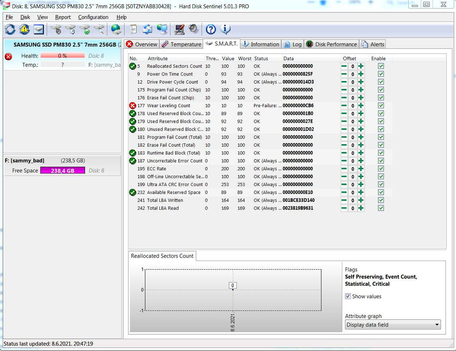Uncheck Enable for Ultra ATA CRC Error Count
The image size is (456, 351).
[x=381, y=184]
